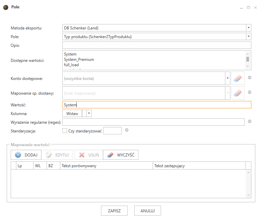Click the standardization value box
The height and width of the screenshot is (220, 263).
click(112, 131)
